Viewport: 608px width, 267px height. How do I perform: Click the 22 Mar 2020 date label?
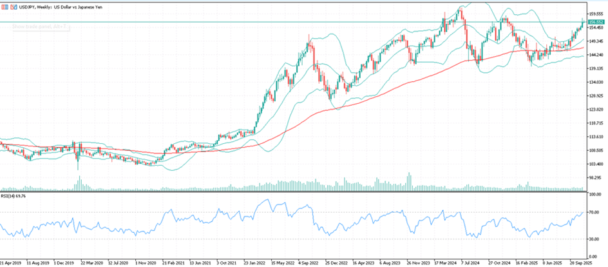click(x=92, y=262)
